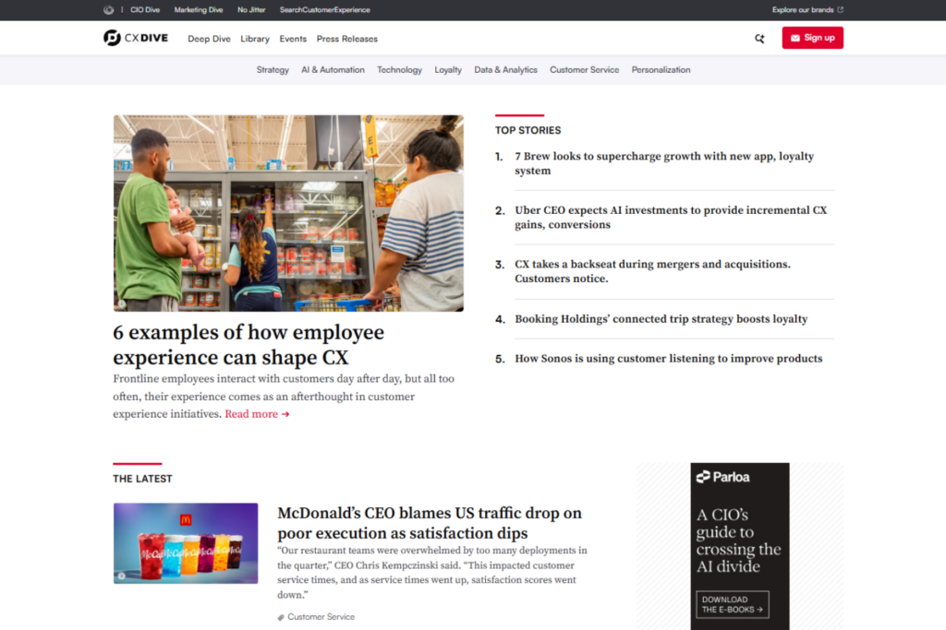Select the AI & Automation topic
The width and height of the screenshot is (946, 630).
pyautogui.click(x=333, y=70)
